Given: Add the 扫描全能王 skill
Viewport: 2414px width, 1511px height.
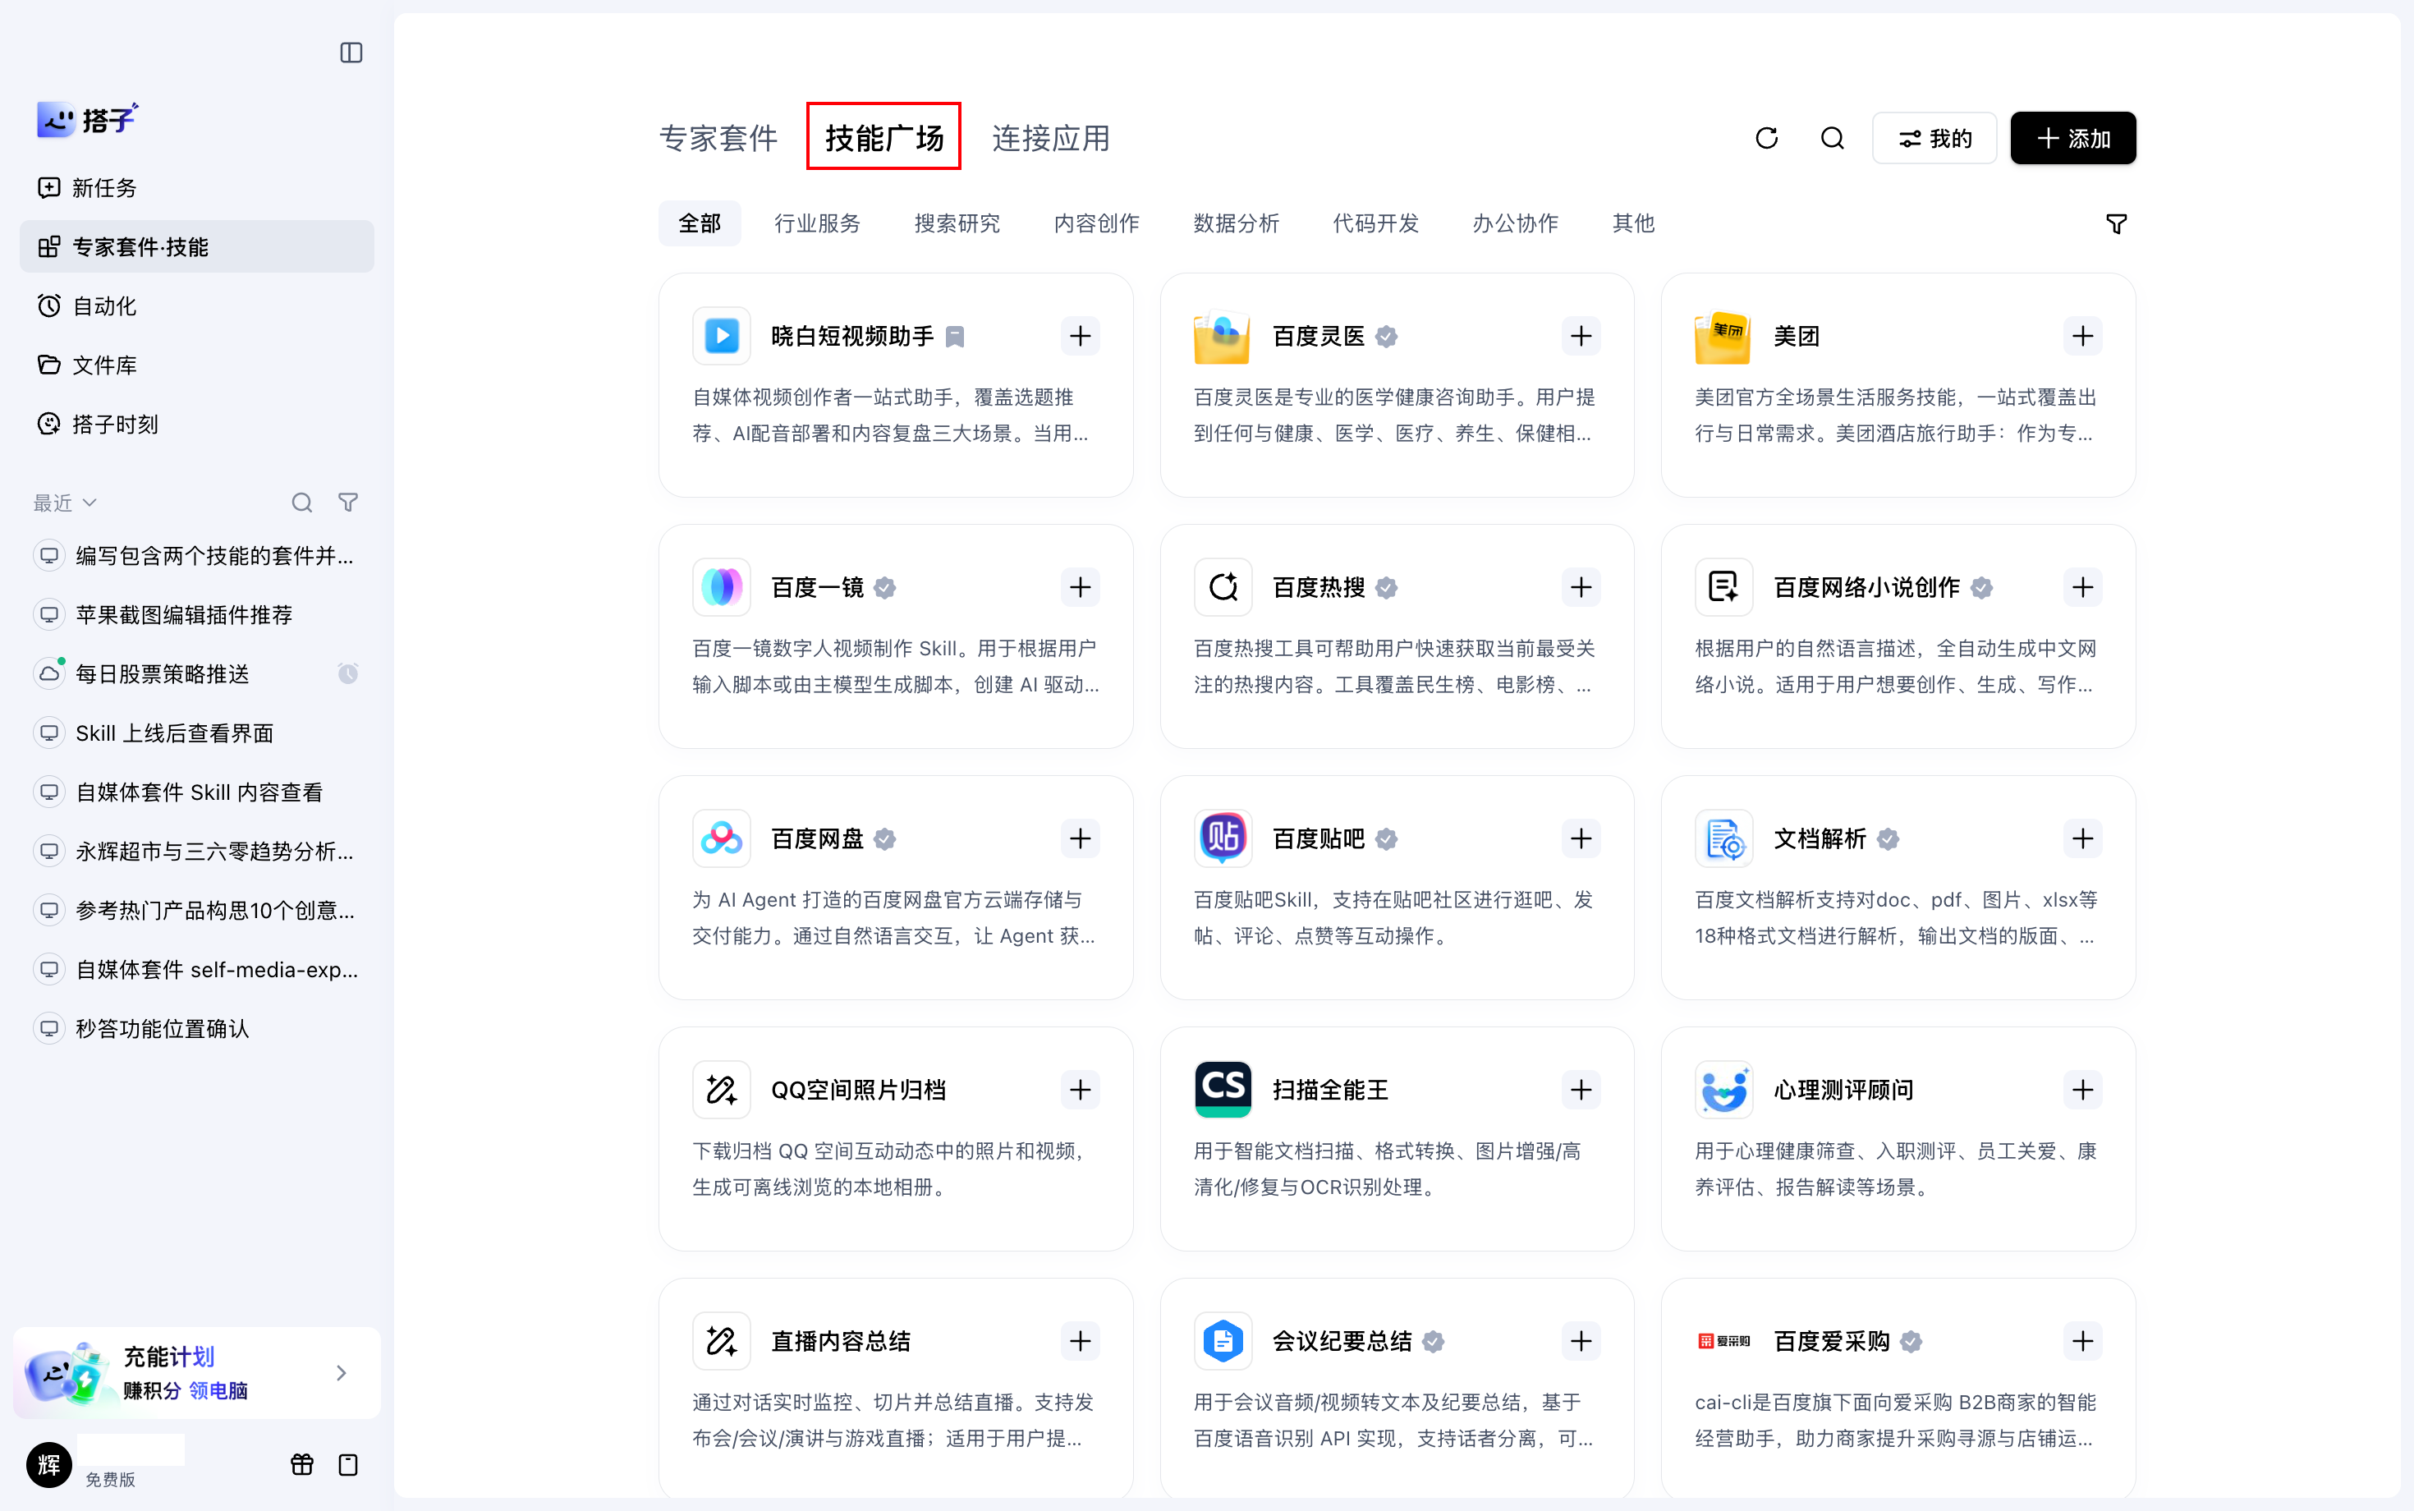Looking at the screenshot, I should pos(1581,1089).
